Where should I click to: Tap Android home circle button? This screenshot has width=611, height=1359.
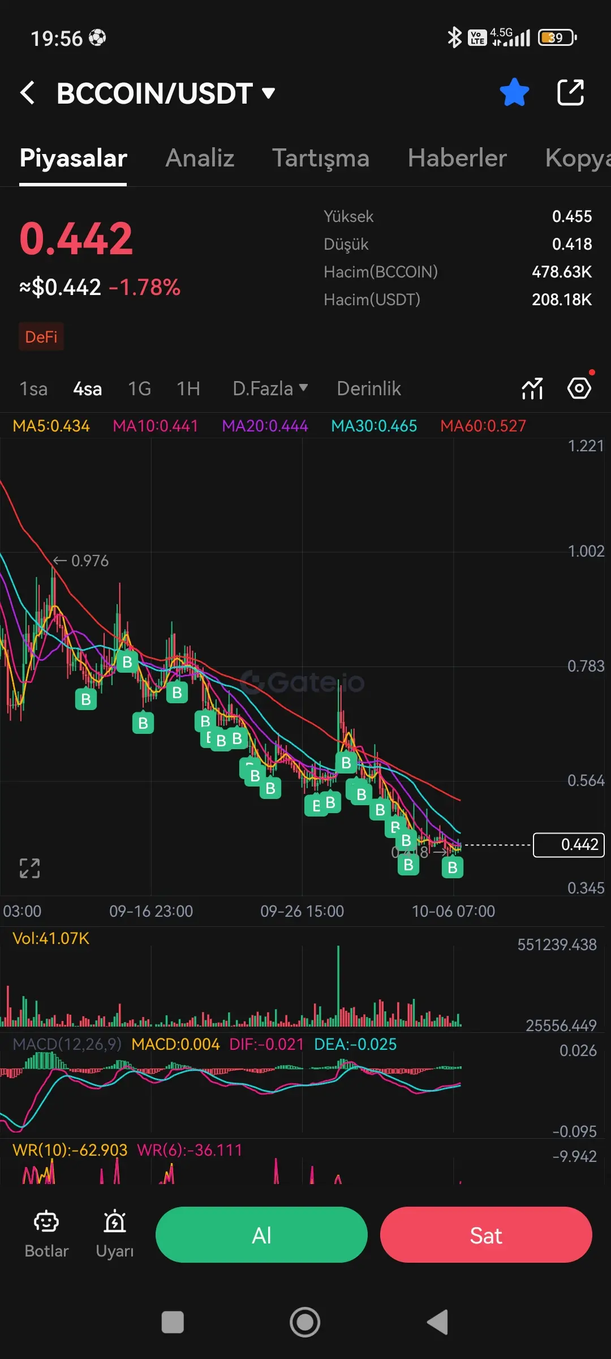[x=305, y=1322]
